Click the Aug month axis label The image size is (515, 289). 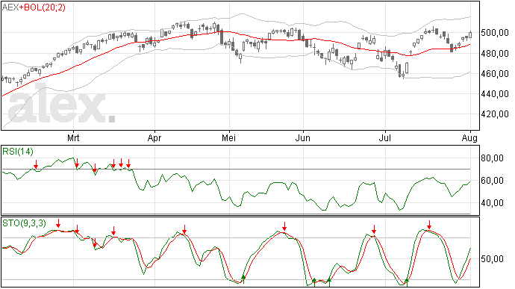(469, 138)
